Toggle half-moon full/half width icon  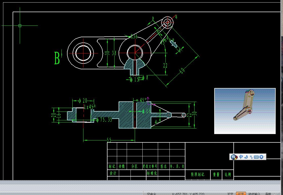point(246,157)
